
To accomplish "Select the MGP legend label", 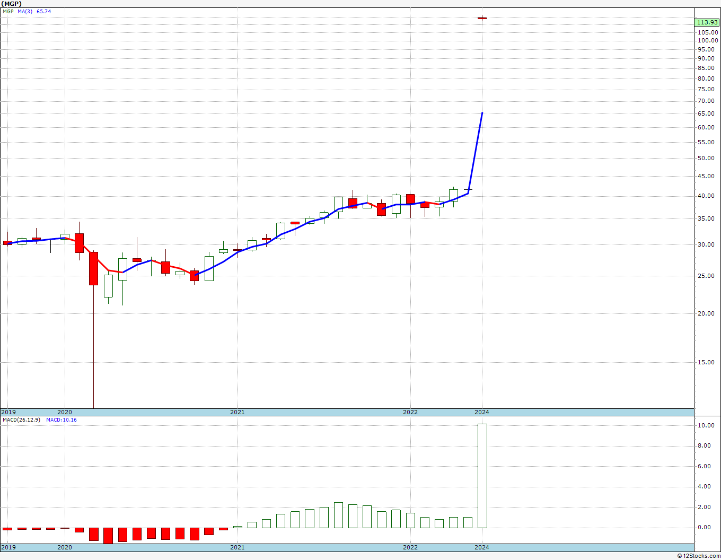I will tap(8, 11).
